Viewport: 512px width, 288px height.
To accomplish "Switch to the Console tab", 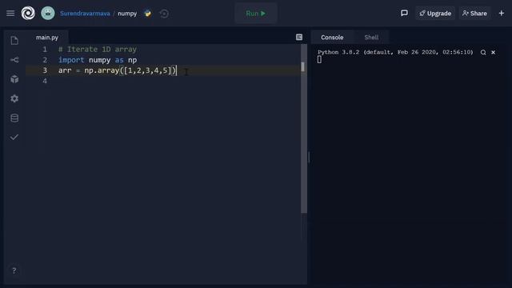I will (x=332, y=38).
